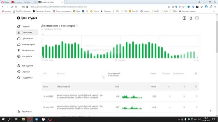The height and width of the screenshot is (122, 218).
Task: Click info icon next to Дочитывания и просмотры
Action: pyautogui.click(x=77, y=26)
